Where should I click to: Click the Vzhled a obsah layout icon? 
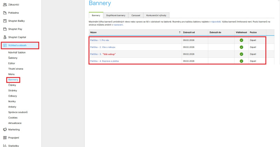tap(5, 45)
